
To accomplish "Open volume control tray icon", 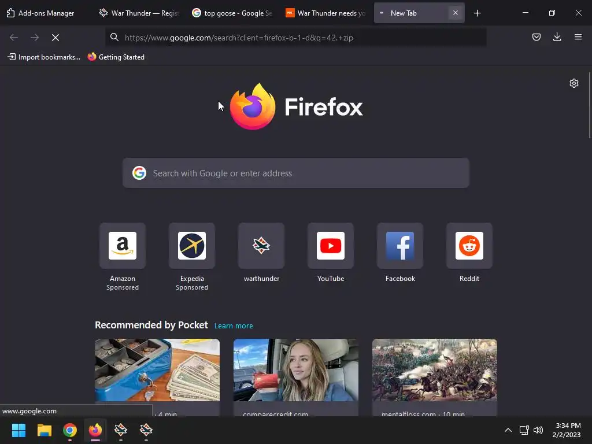I will coord(538,430).
